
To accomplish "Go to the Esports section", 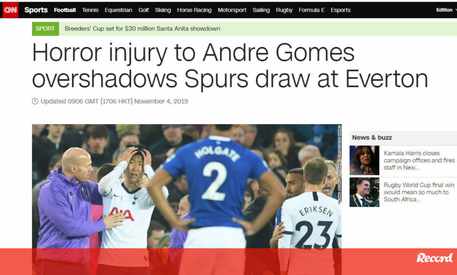I will (340, 10).
